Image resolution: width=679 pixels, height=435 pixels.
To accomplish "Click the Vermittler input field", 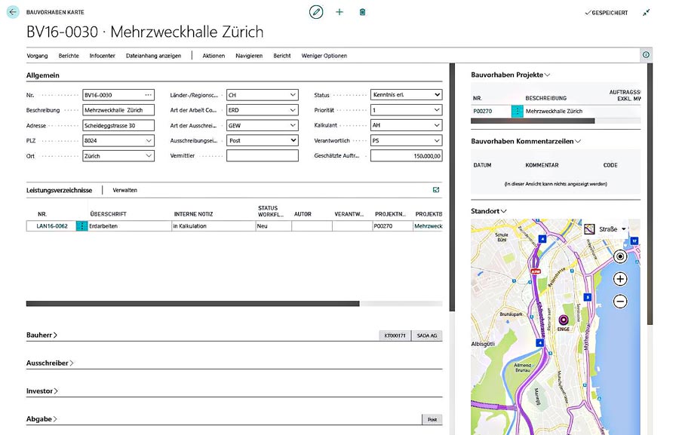I will (263, 155).
